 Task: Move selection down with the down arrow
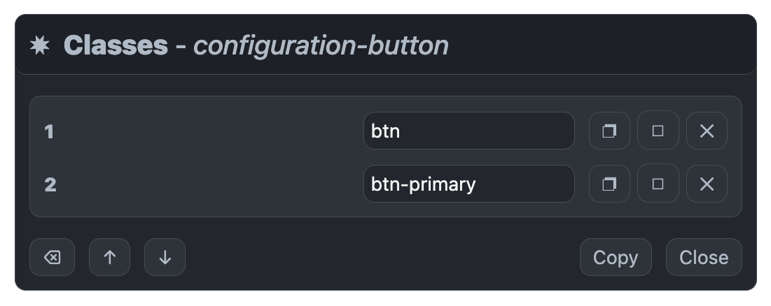(165, 257)
